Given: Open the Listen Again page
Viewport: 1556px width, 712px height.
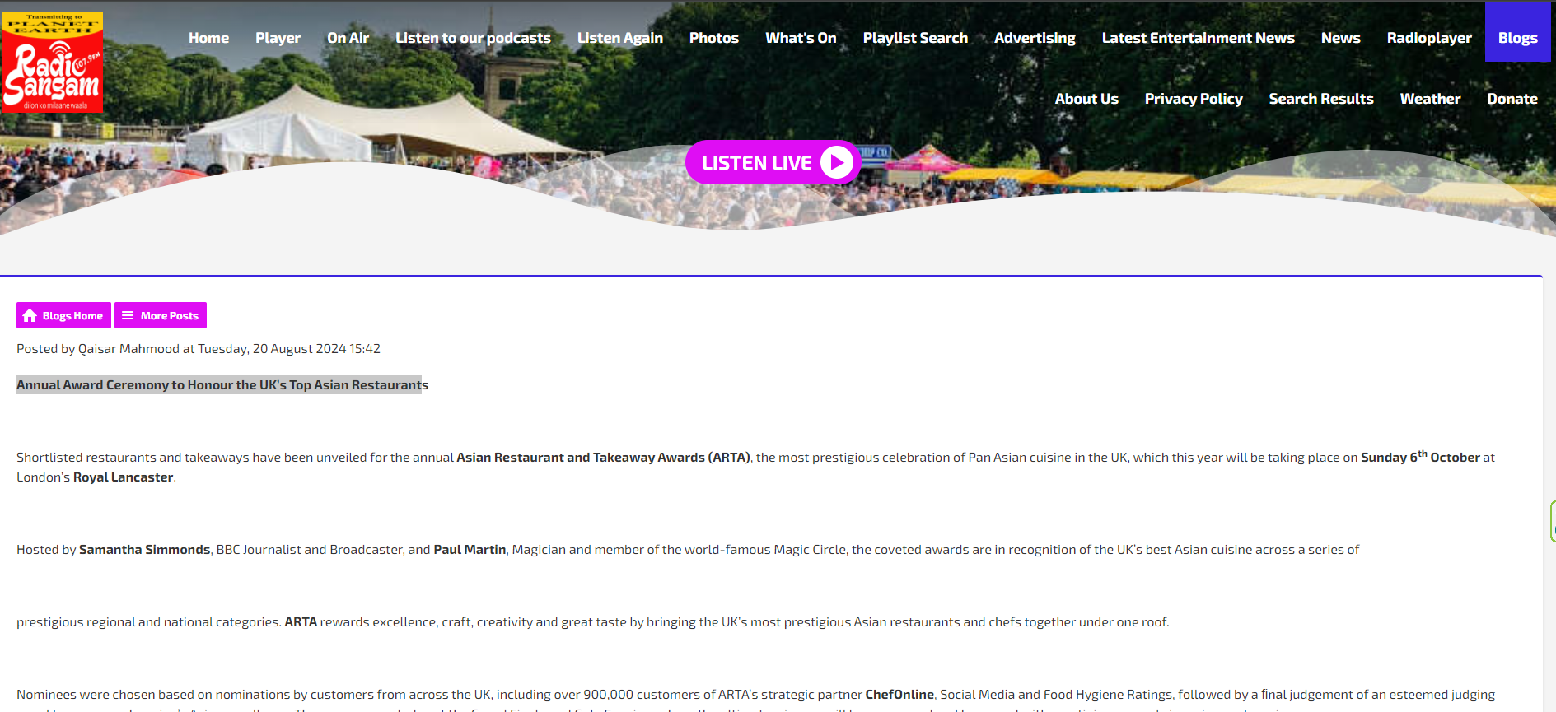Looking at the screenshot, I should [x=619, y=38].
